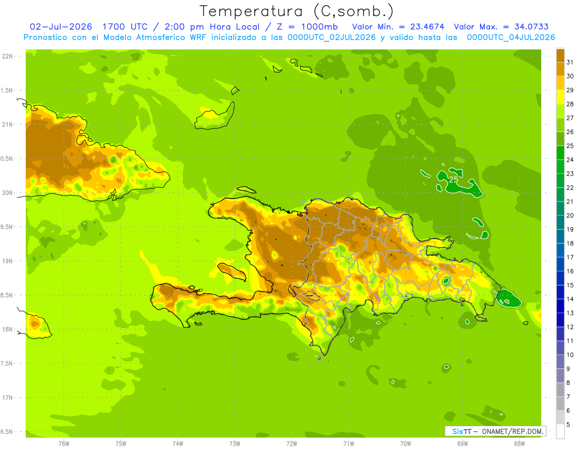This screenshot has height=450, width=583.
Task: Click the '19N' latitude tick label
Action: [x=8, y=261]
